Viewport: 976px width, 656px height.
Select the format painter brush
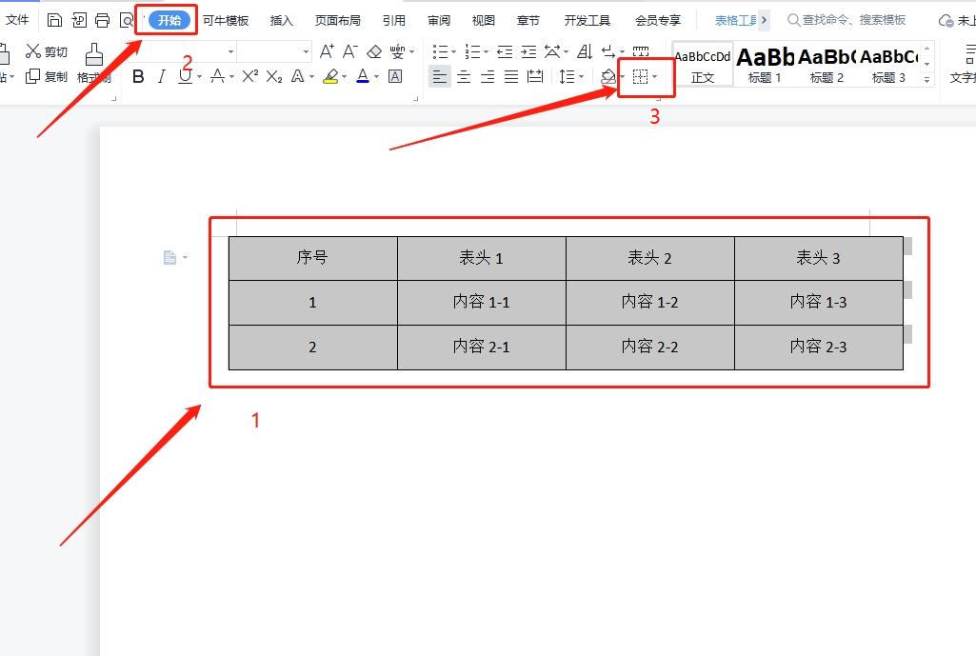tap(94, 55)
